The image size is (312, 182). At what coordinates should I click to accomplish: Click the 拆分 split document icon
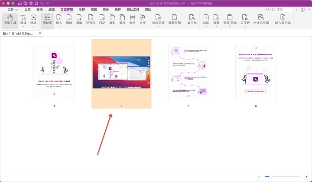click(x=132, y=19)
